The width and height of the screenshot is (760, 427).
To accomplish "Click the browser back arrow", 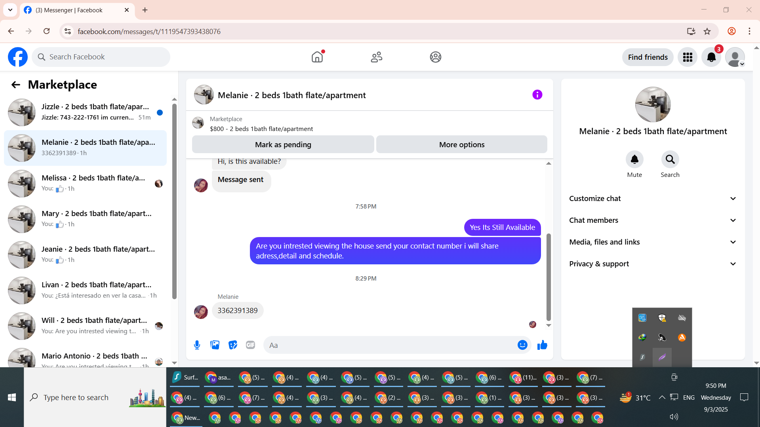I will coord(11,31).
